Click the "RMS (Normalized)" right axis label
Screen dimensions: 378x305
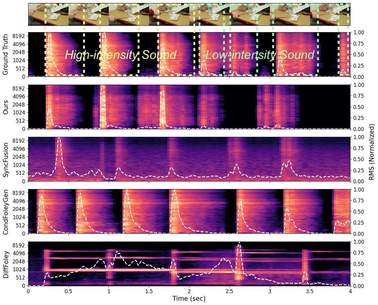[372, 152]
